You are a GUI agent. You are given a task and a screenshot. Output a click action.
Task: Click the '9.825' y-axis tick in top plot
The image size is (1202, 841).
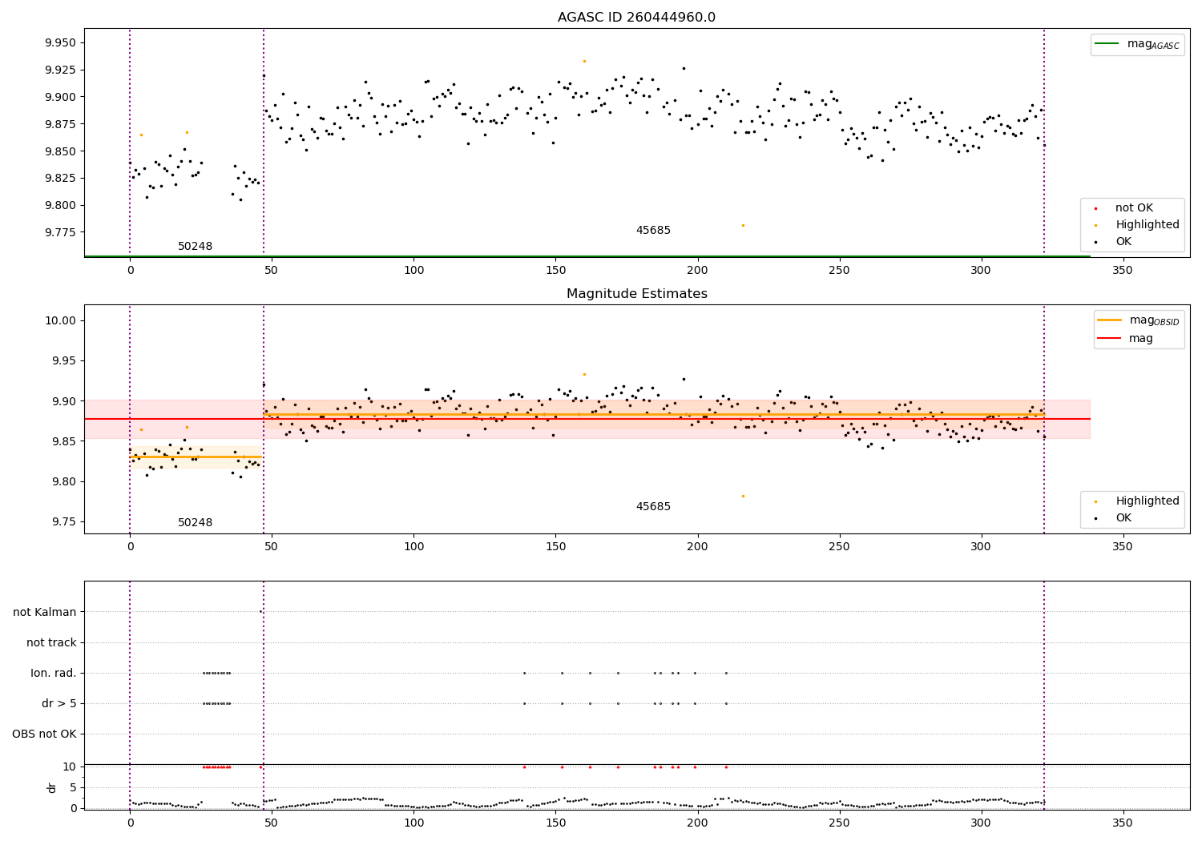pyautogui.click(x=61, y=179)
